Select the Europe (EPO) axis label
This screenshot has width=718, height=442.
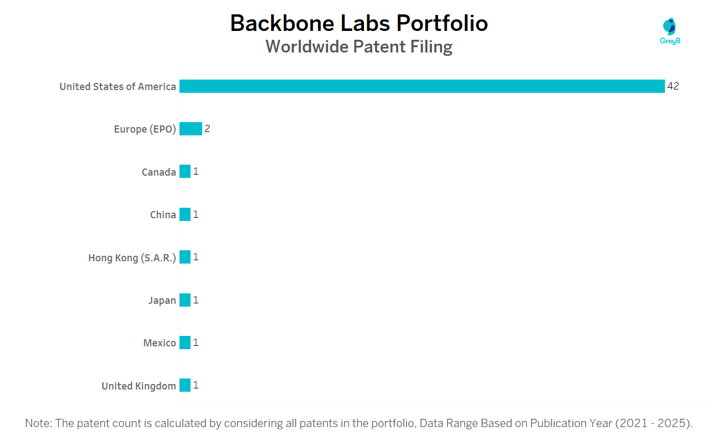tap(145, 129)
